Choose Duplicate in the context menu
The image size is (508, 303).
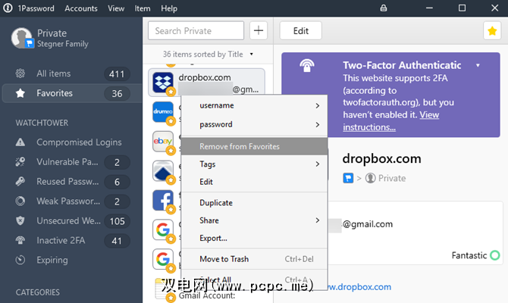pos(254,203)
